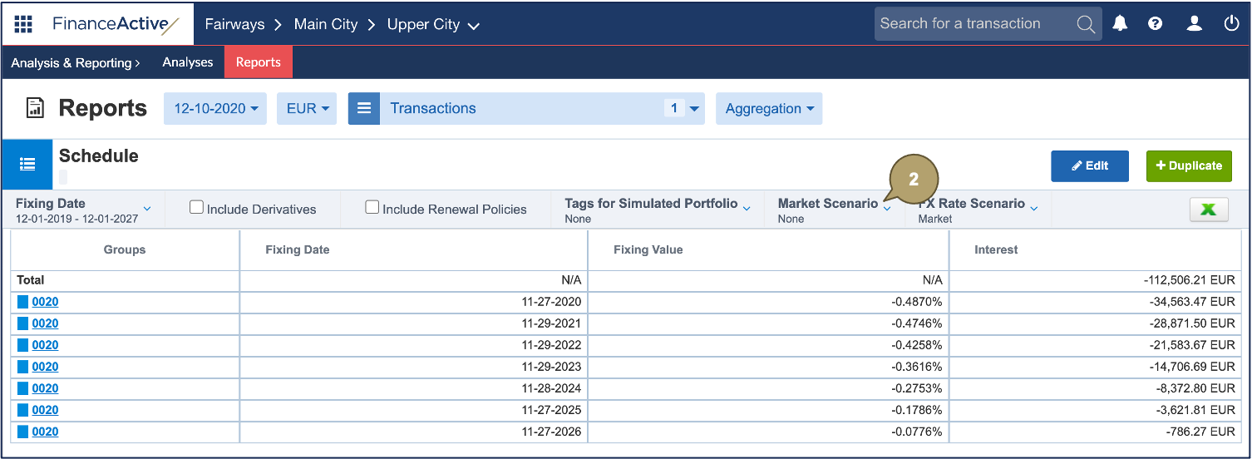Select the Reports tab

tap(258, 62)
